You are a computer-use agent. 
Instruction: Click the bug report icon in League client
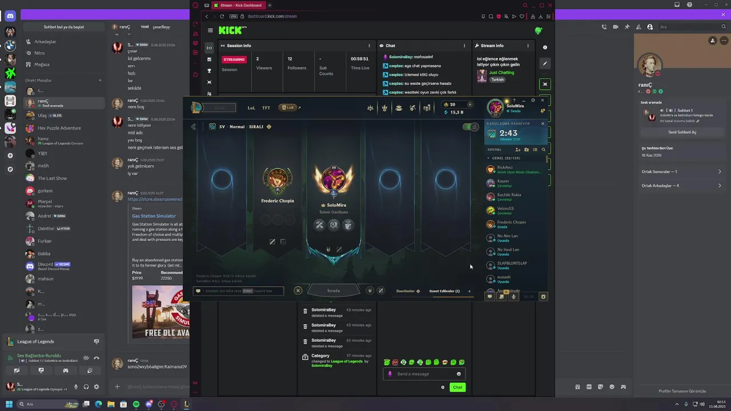tap(543, 296)
